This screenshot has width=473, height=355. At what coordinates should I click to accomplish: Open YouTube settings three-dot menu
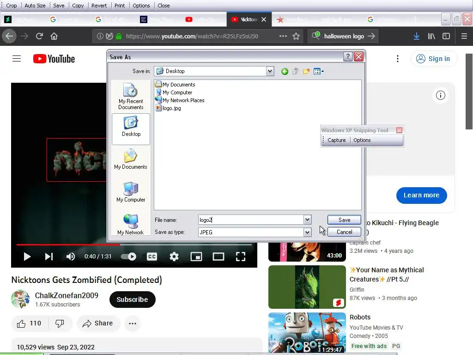coord(398,59)
